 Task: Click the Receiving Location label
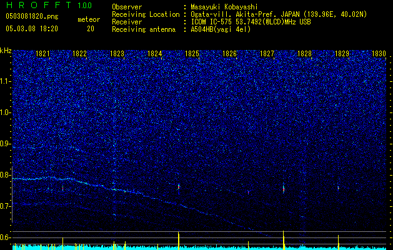point(146,14)
